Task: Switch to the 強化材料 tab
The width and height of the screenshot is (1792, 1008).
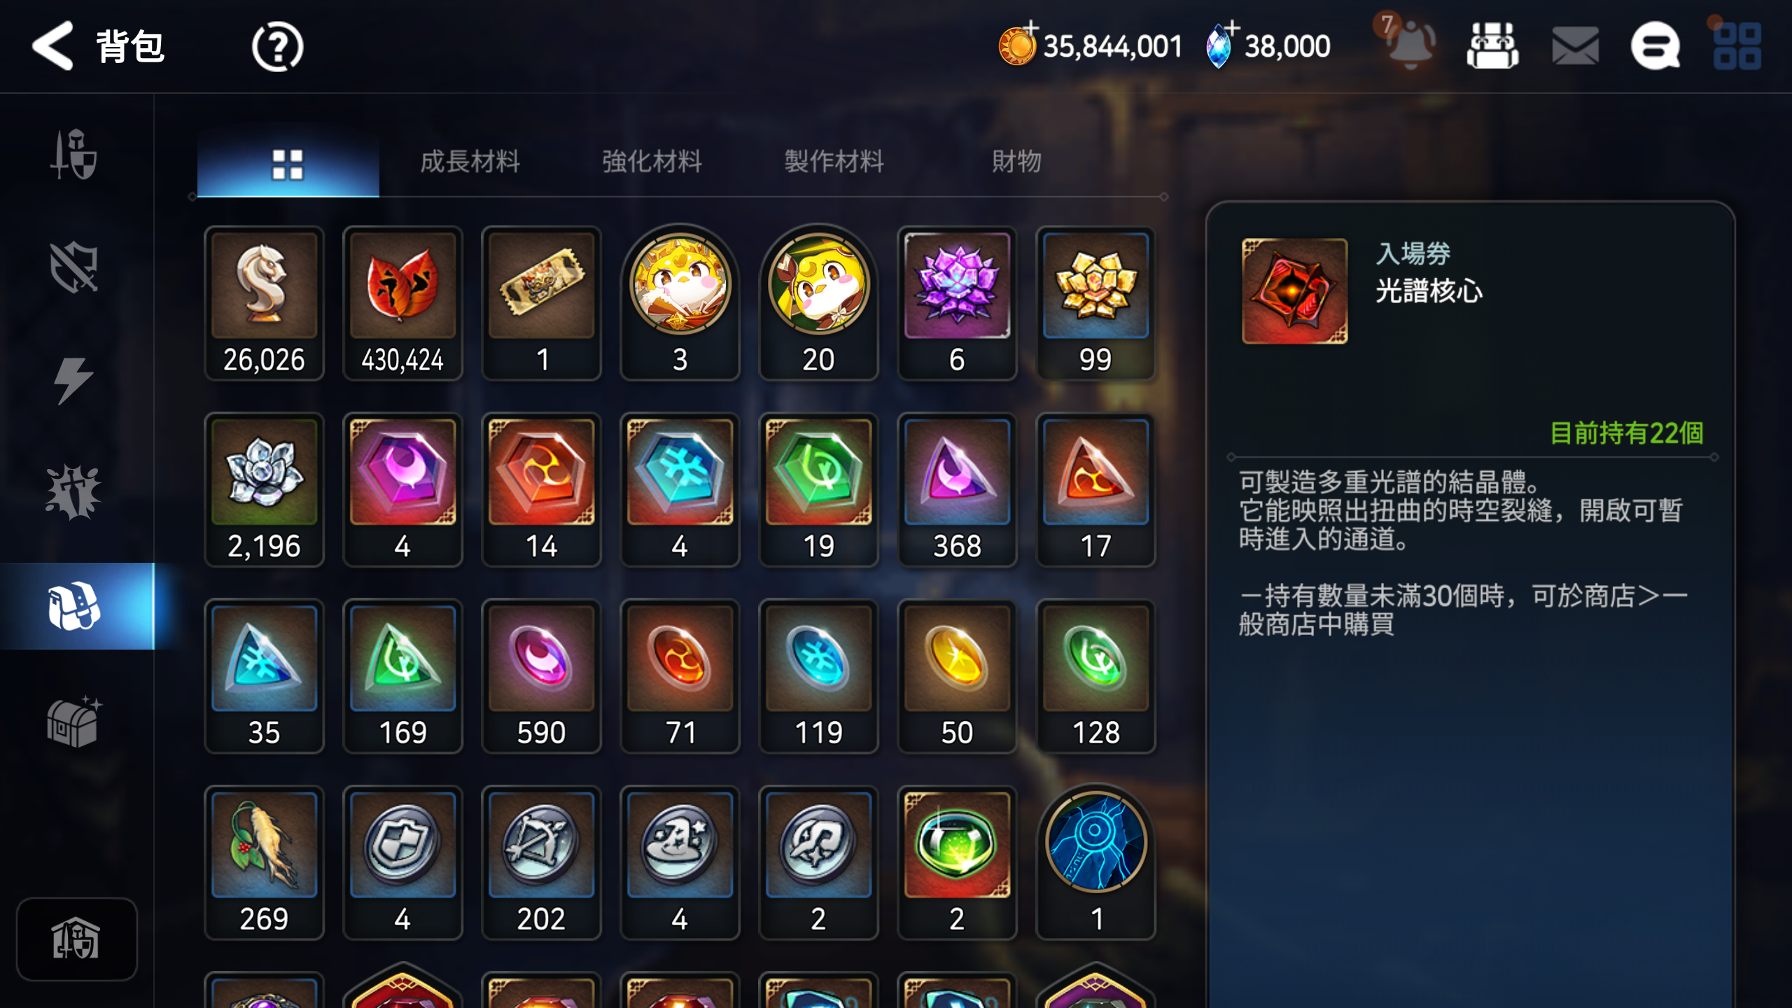Action: [652, 162]
